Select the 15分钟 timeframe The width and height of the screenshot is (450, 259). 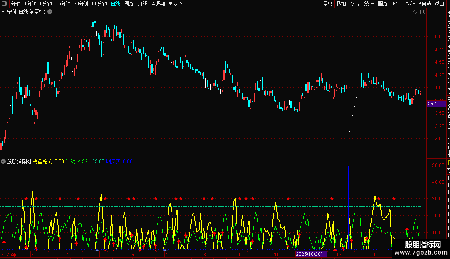[63, 4]
